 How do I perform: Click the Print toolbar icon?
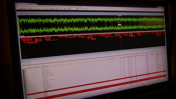pos(24,8)
